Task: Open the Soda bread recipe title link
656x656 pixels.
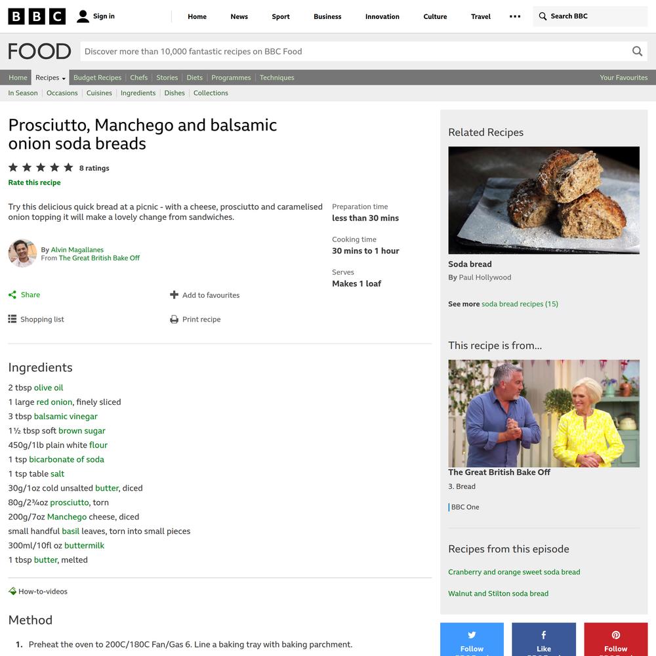Action: click(470, 264)
